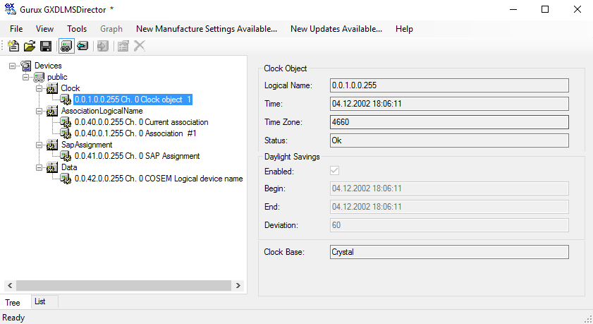Click the New file toolbar icon
The width and height of the screenshot is (593, 324).
[13, 46]
